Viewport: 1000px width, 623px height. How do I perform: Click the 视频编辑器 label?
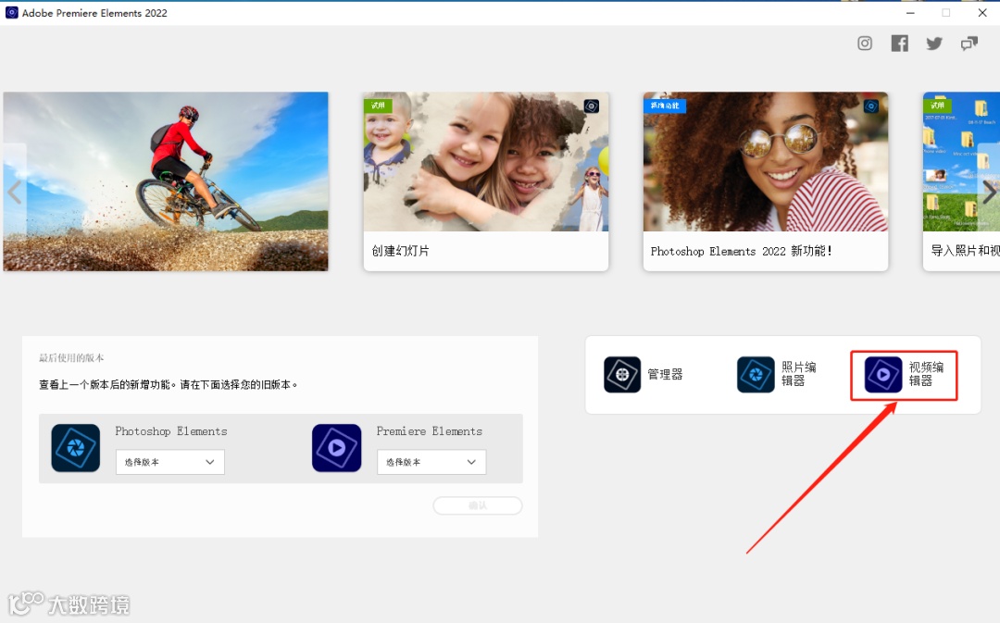tap(926, 374)
